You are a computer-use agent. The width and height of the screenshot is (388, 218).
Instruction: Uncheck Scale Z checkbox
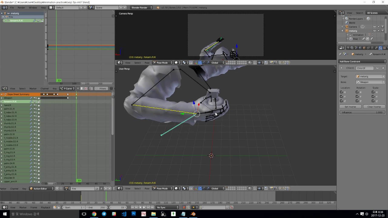[373, 101]
